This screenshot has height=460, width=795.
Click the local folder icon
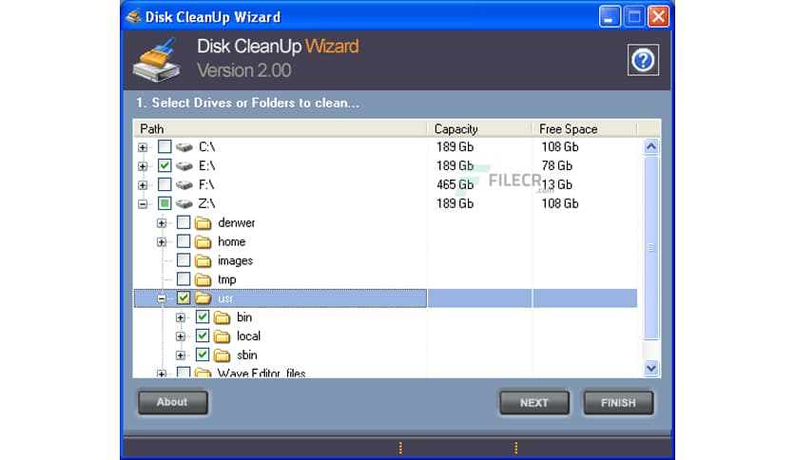pos(223,336)
